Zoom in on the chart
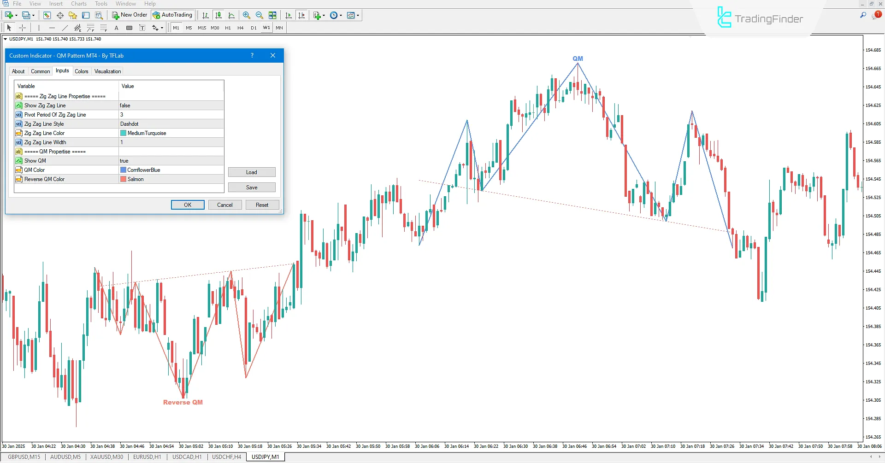This screenshot has height=463, width=885. coord(247,15)
